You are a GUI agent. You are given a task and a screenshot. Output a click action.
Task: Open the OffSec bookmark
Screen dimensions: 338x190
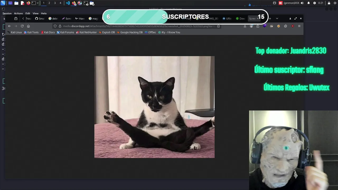tap(151, 32)
